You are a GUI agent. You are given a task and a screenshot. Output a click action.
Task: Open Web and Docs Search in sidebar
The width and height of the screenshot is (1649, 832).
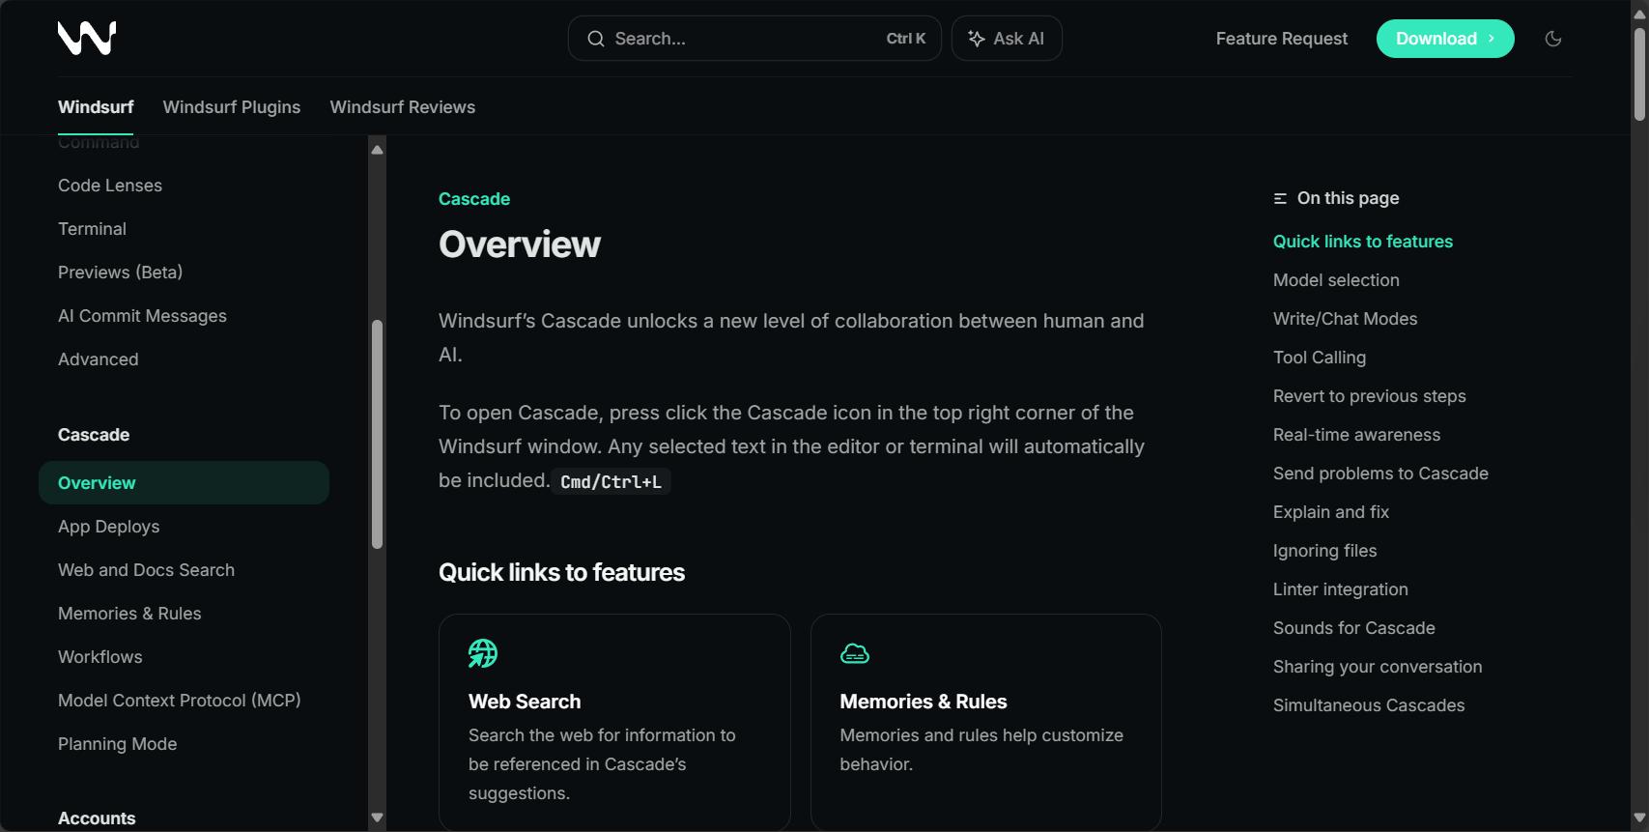[146, 570]
